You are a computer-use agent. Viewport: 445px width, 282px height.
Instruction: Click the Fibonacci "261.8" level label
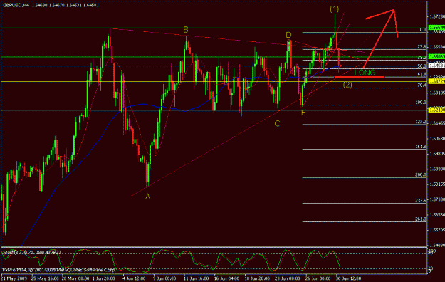tap(421, 219)
